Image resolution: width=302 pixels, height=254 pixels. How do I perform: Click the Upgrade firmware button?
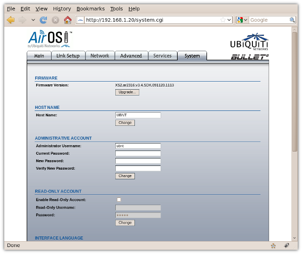(x=127, y=92)
